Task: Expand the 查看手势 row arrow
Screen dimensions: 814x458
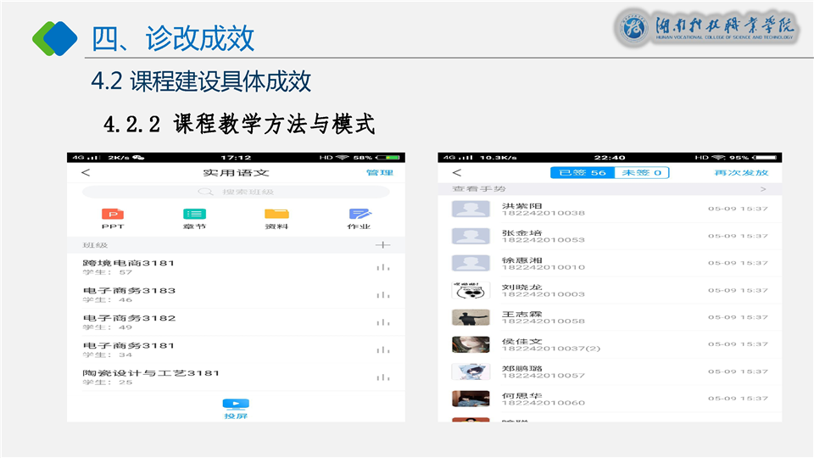Action: point(762,189)
